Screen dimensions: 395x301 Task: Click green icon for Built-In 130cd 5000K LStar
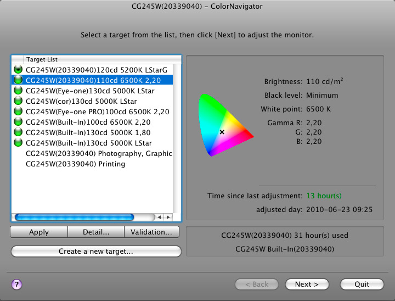pos(18,143)
